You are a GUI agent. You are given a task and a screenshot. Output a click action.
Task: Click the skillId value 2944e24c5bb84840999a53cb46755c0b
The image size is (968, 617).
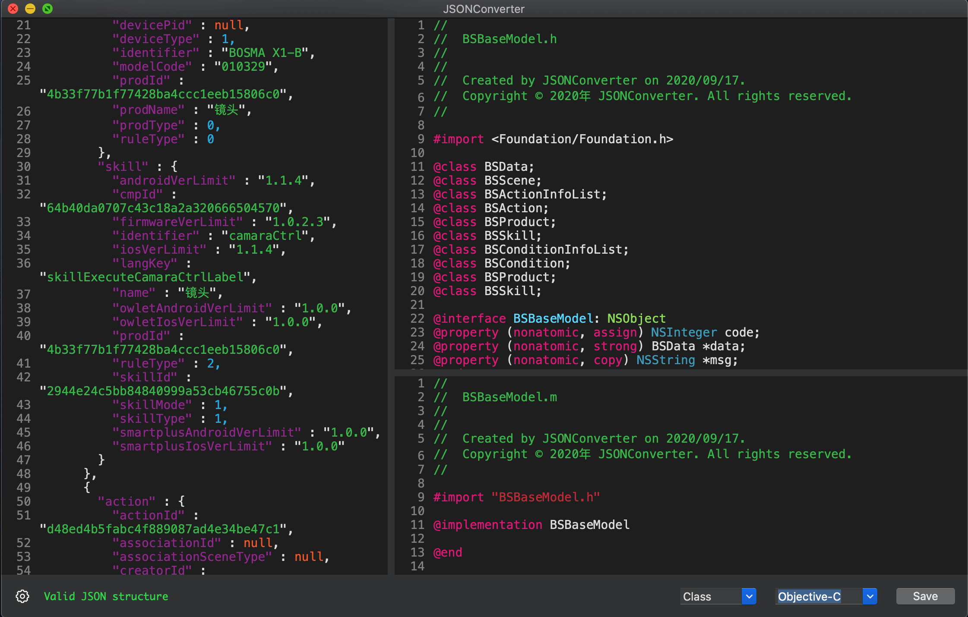pos(163,391)
